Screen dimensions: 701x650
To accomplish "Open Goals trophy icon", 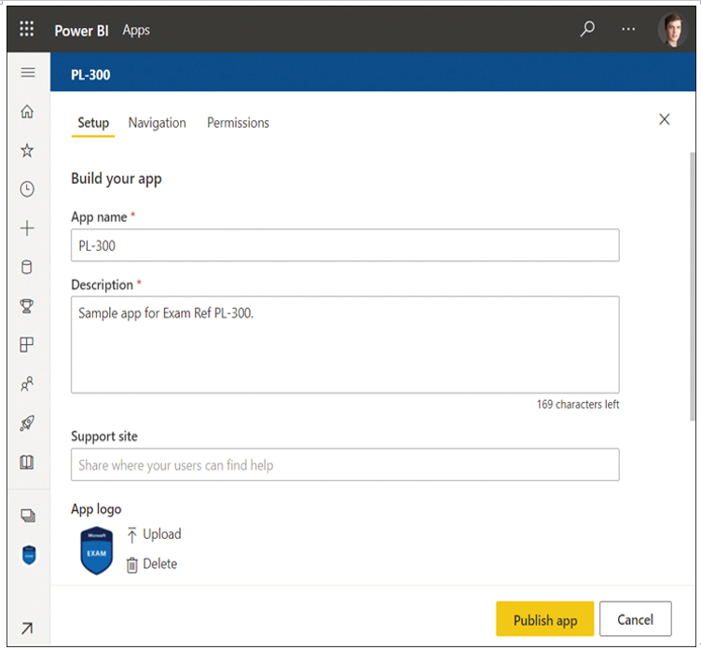I will (x=27, y=306).
